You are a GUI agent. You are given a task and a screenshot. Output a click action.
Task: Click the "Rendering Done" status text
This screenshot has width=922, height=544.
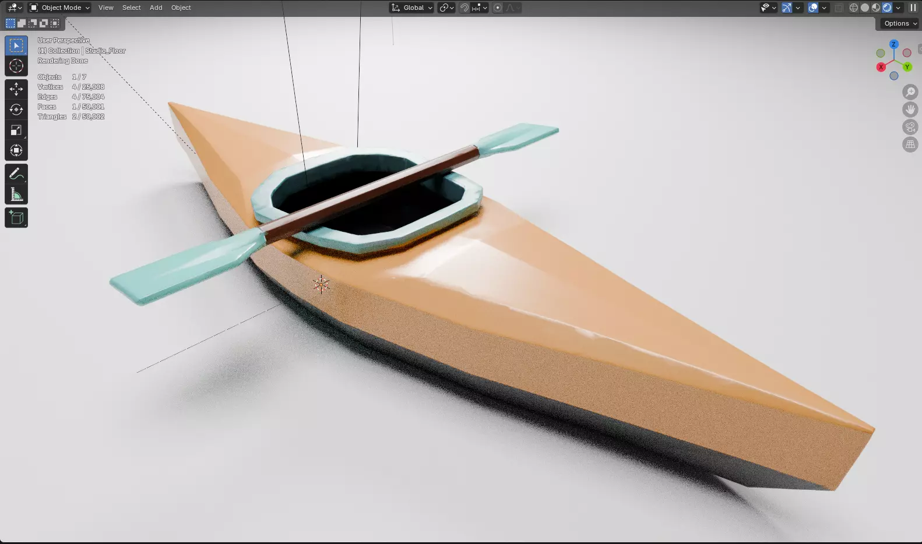coord(63,61)
